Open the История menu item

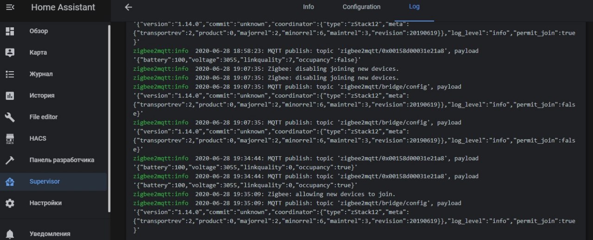[x=53, y=95]
